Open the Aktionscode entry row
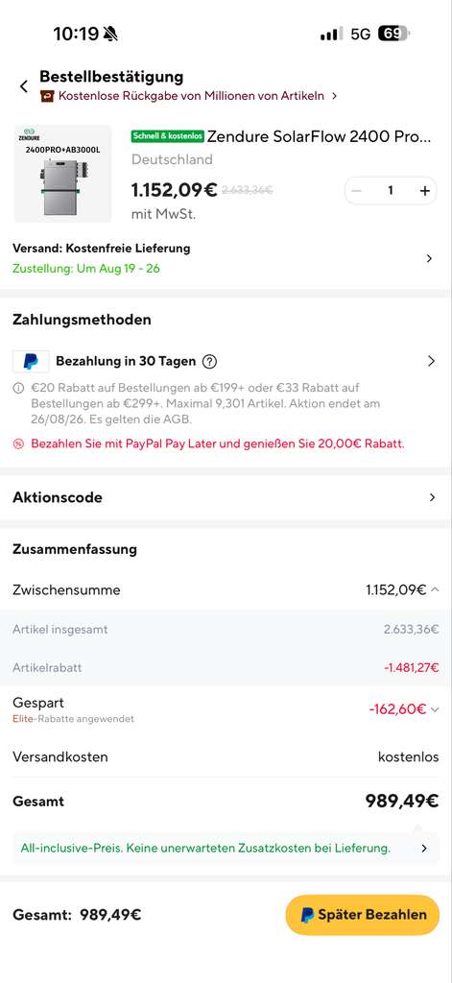This screenshot has width=452, height=983. 226,498
